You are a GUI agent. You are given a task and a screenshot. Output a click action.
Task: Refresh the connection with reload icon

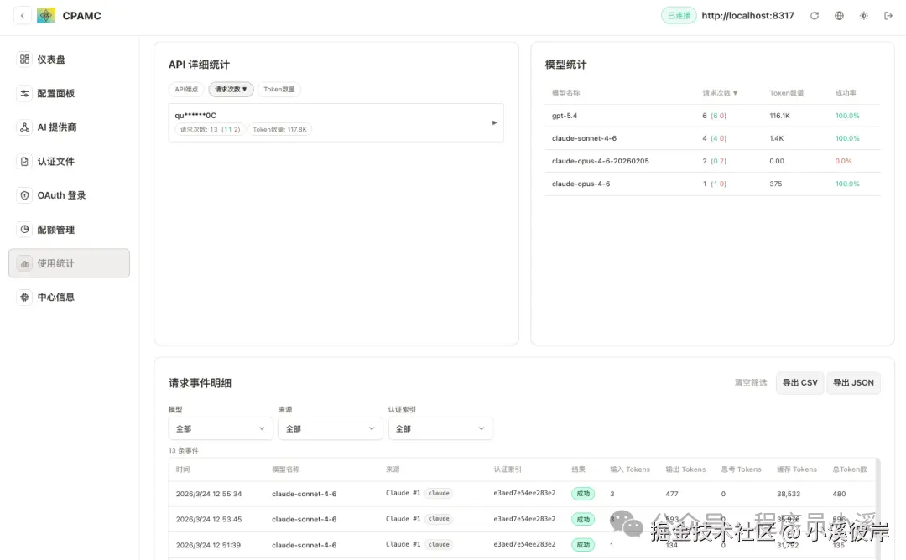point(814,16)
